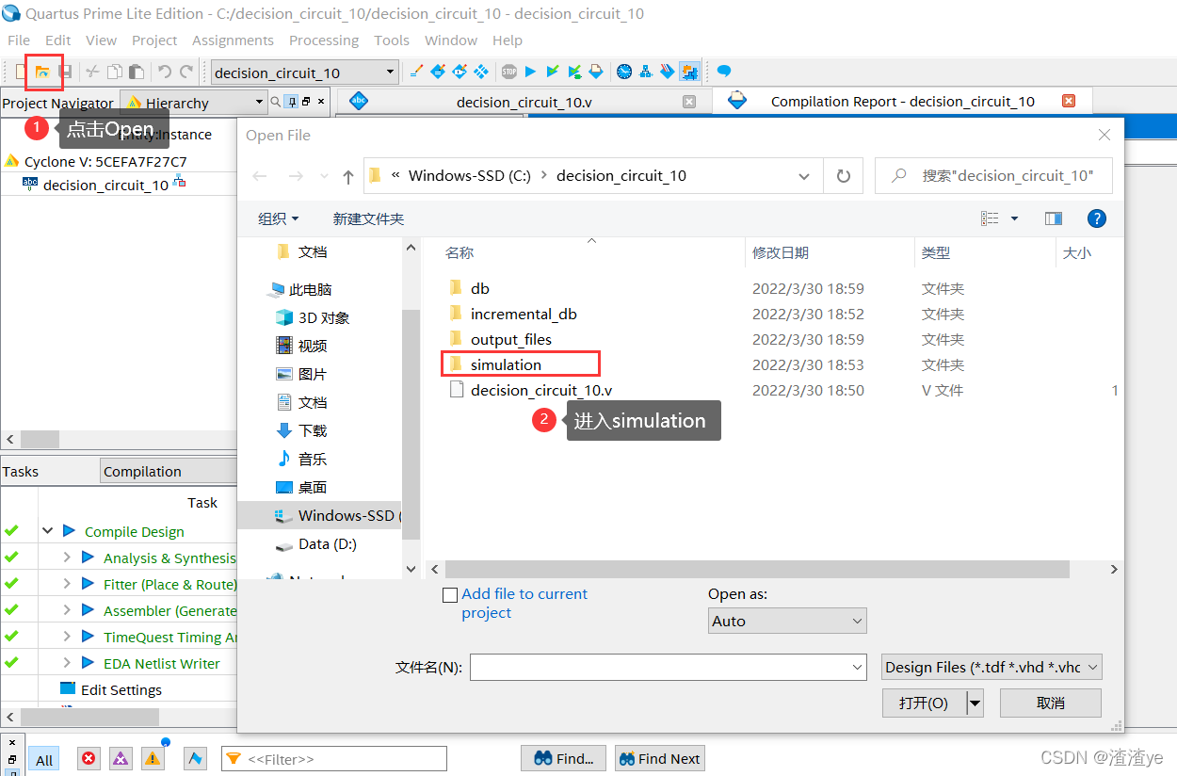This screenshot has width=1177, height=776.
Task: Refresh the Open File folder view
Action: (844, 176)
